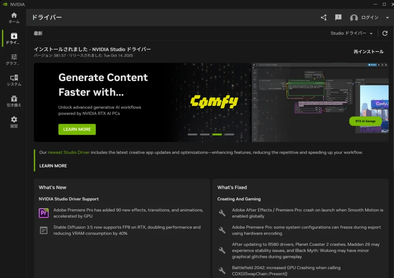Viewport: 394px width, 278px height.
Task: Open the グラフィックス sliders sidebar icon
Action: coord(14,59)
